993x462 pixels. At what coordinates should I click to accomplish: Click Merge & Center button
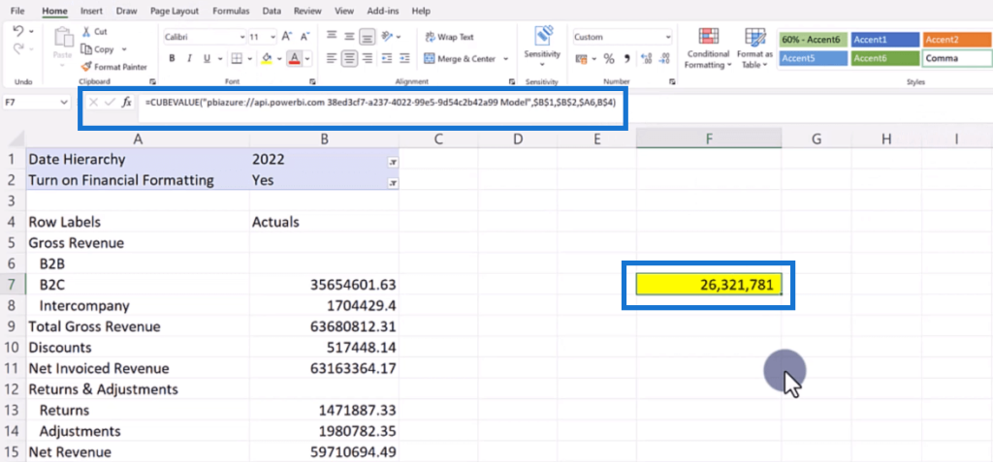click(x=460, y=59)
